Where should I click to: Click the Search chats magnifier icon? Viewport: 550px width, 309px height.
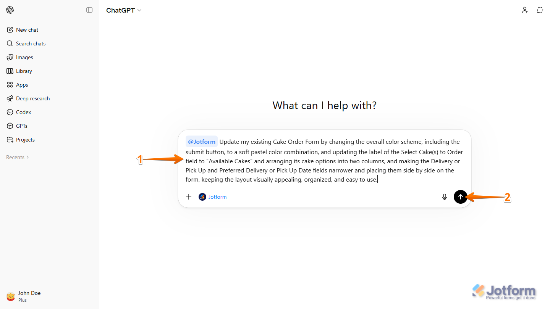(10, 43)
